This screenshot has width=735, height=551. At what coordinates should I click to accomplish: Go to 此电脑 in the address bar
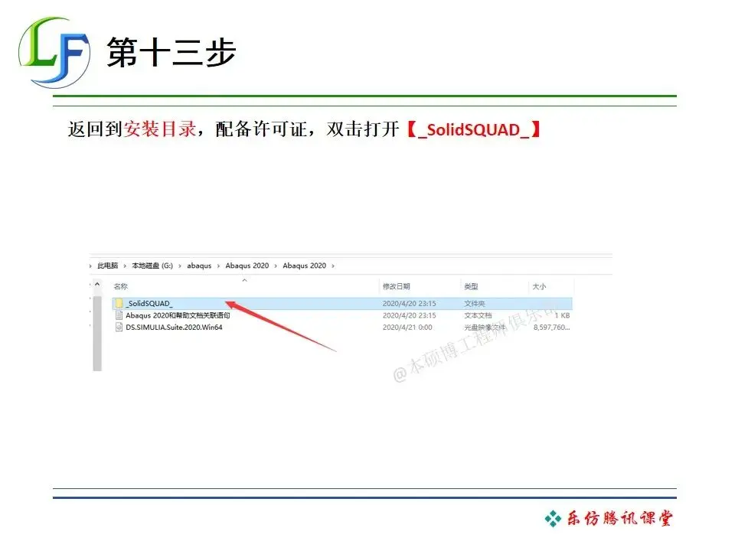[108, 266]
